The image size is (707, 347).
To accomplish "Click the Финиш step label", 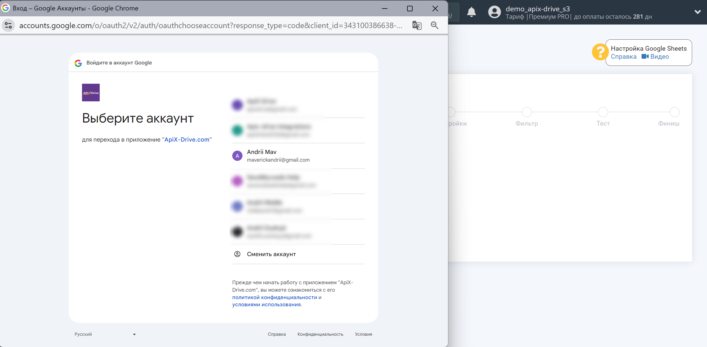I will click(669, 124).
